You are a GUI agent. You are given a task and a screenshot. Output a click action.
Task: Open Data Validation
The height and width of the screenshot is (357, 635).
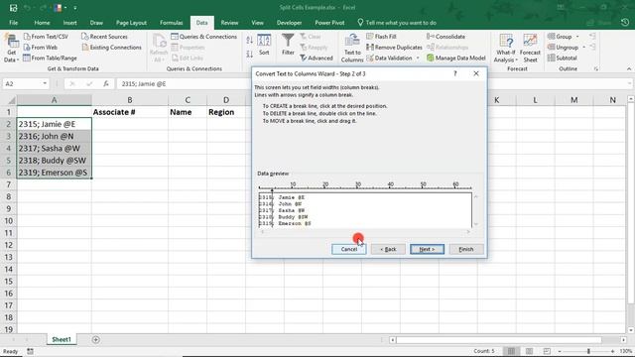[389, 59]
